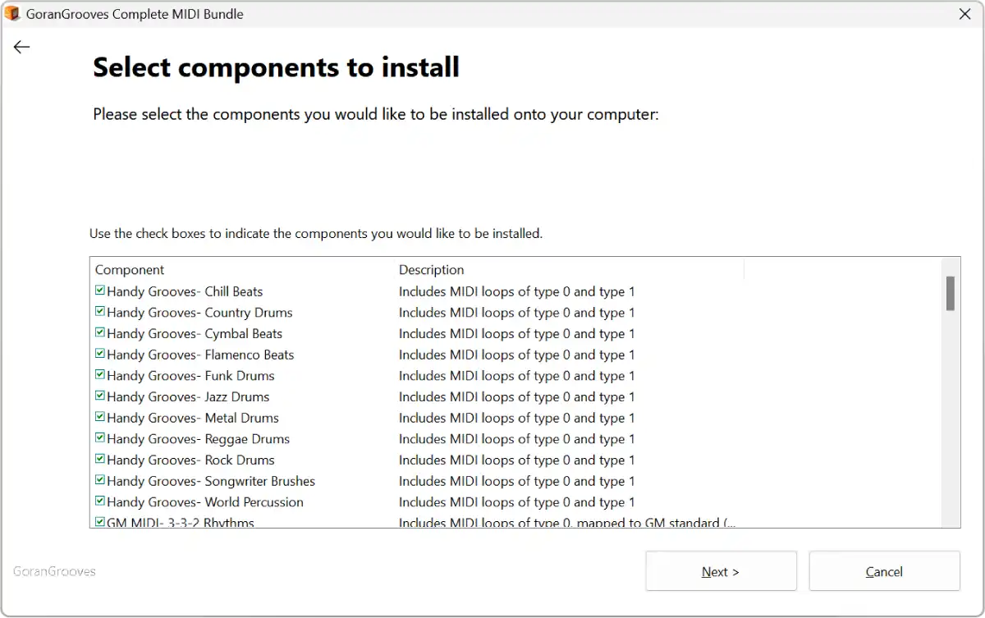
Task: Click the description text for Jazz Drums row
Action: tap(517, 397)
